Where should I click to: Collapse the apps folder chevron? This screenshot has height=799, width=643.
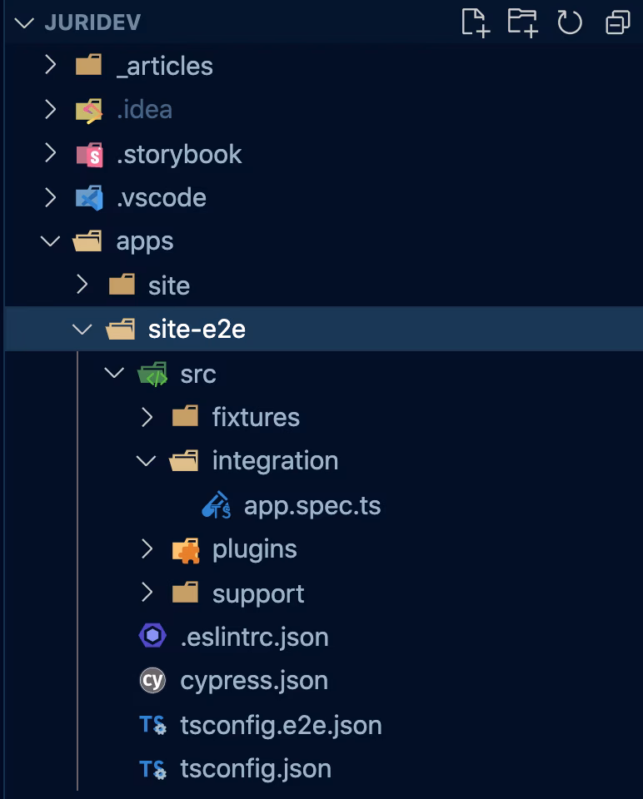click(x=51, y=241)
